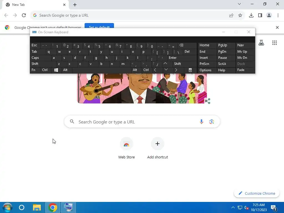This screenshot has height=213, width=284.
Task: Search by image with Google Lens icon
Action: (x=212, y=122)
